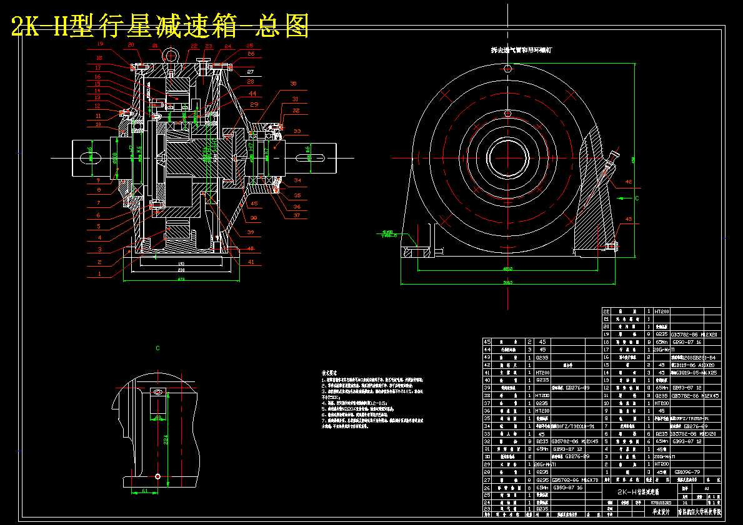
Task: Select red balloon number 20 on section view
Action: pyautogui.click(x=131, y=45)
